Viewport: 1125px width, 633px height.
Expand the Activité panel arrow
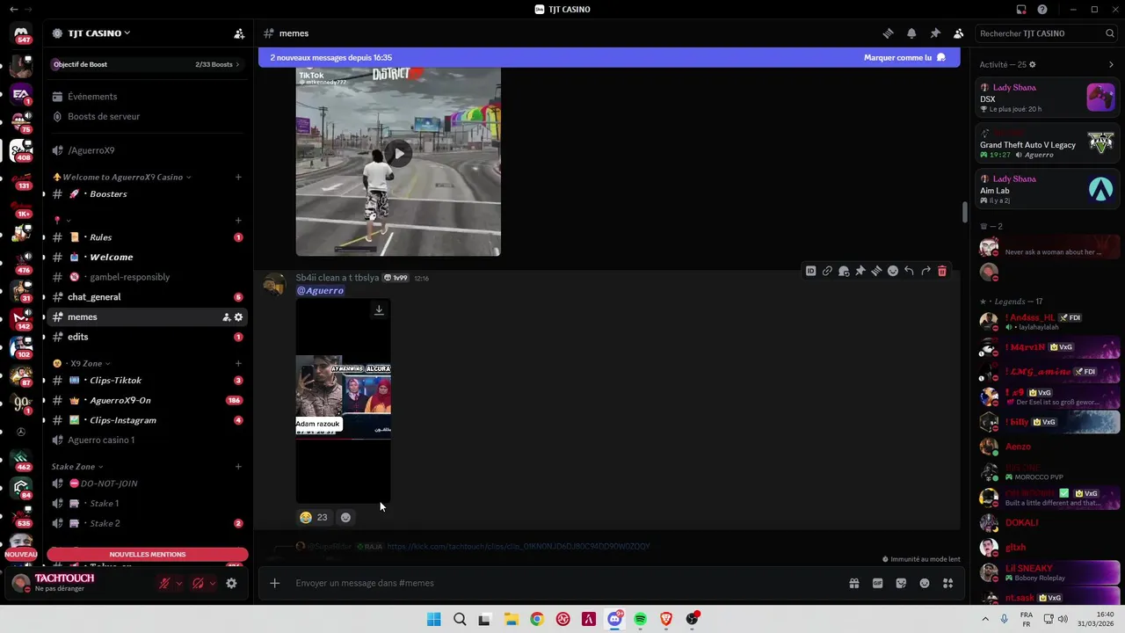(x=1111, y=64)
